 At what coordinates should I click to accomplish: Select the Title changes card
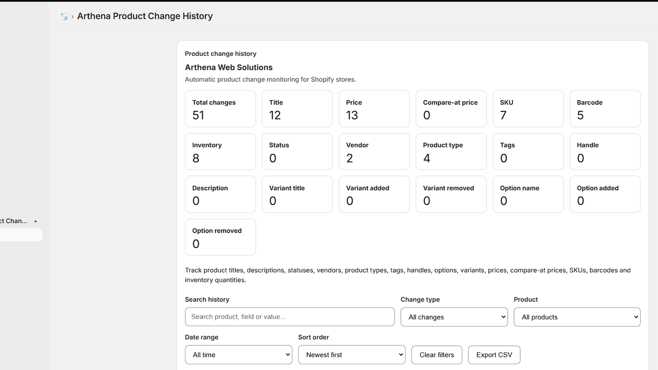tap(297, 109)
